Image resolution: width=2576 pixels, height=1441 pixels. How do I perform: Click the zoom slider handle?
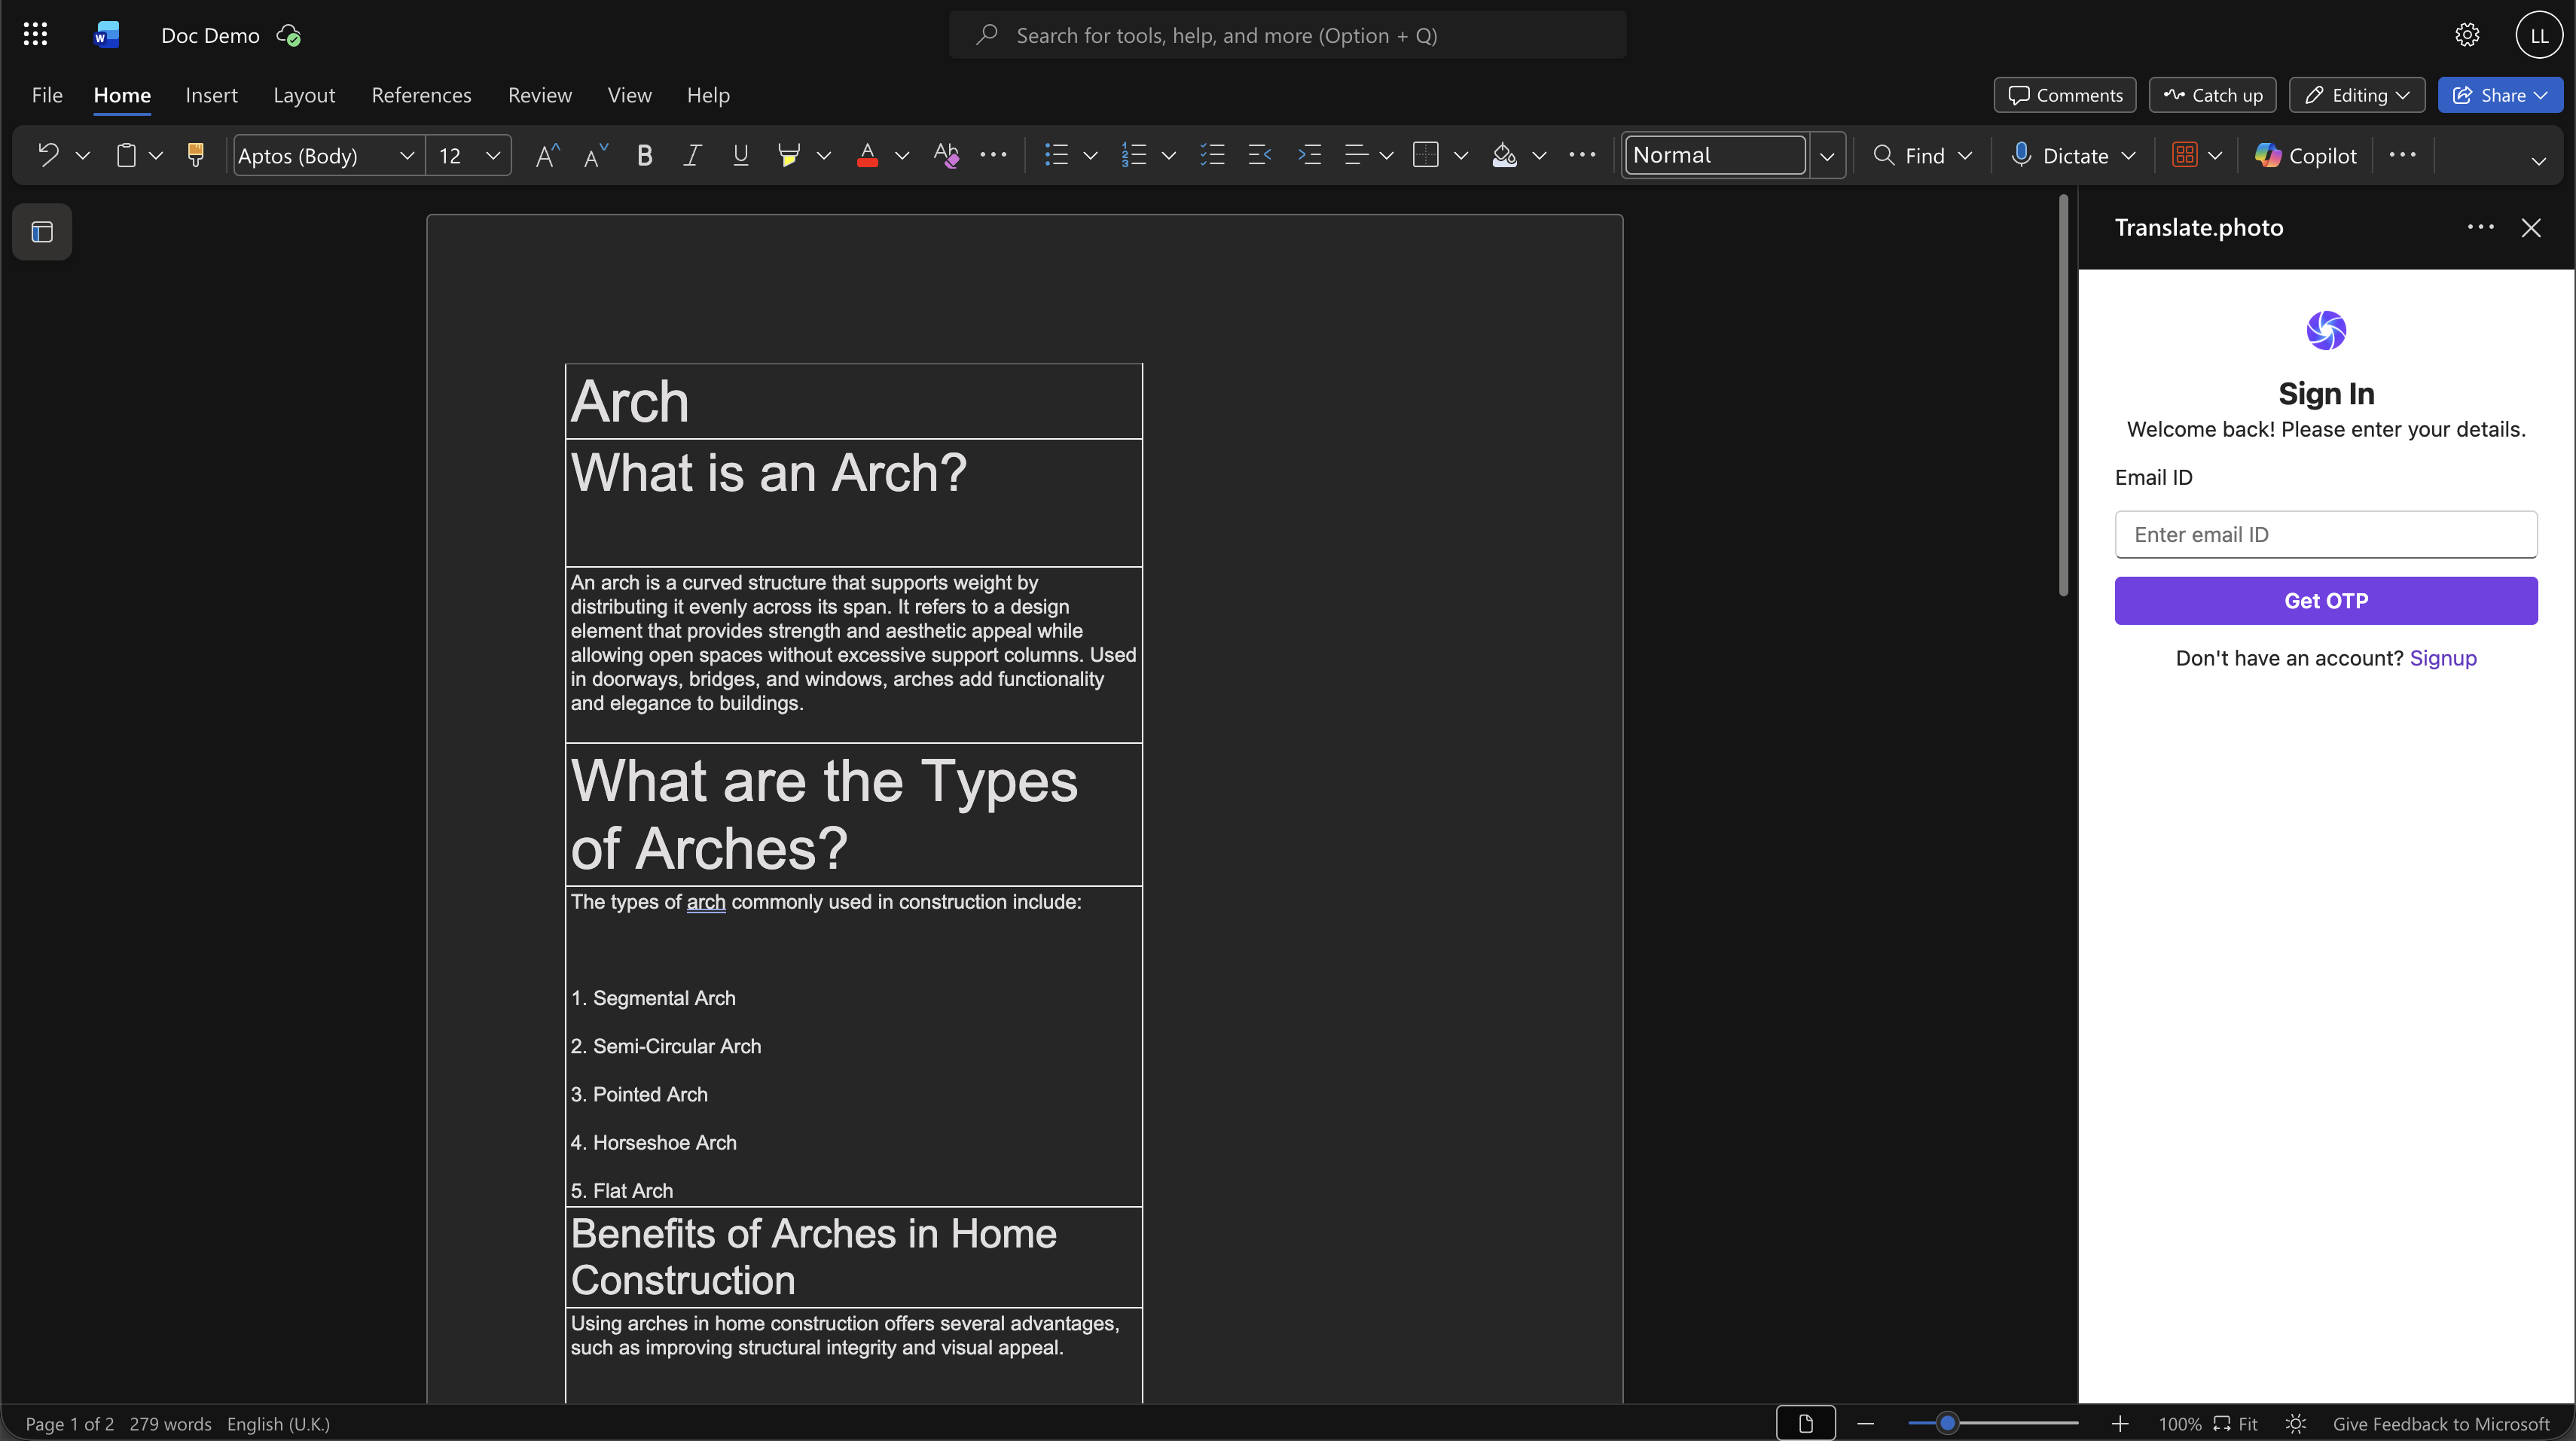(x=1946, y=1423)
